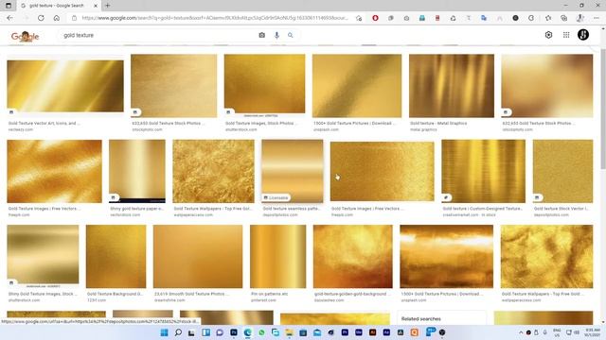Close the gold texture tab
This screenshot has width=606, height=340.
(x=96, y=6)
